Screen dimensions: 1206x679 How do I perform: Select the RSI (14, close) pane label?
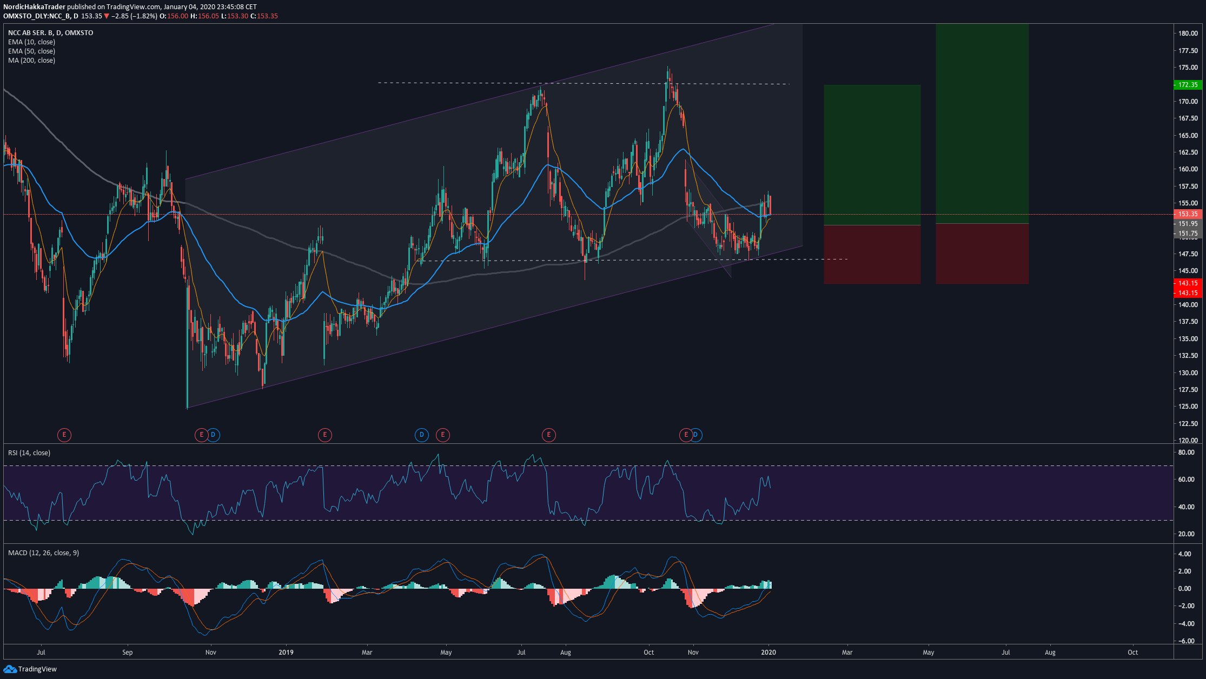(29, 453)
